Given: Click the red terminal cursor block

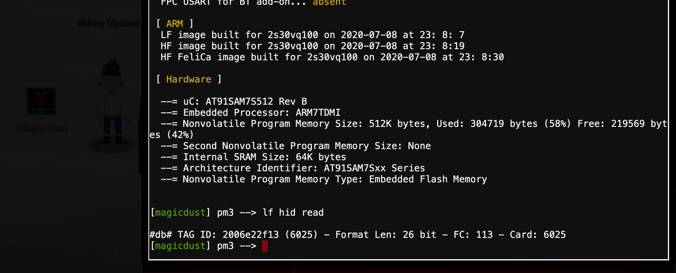Looking at the screenshot, I should click(265, 246).
